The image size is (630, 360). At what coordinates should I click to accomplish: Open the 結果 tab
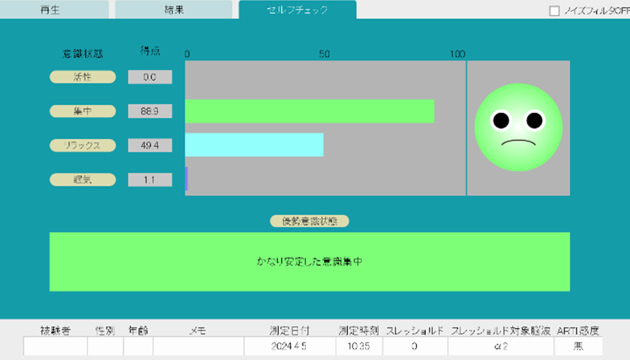click(173, 10)
